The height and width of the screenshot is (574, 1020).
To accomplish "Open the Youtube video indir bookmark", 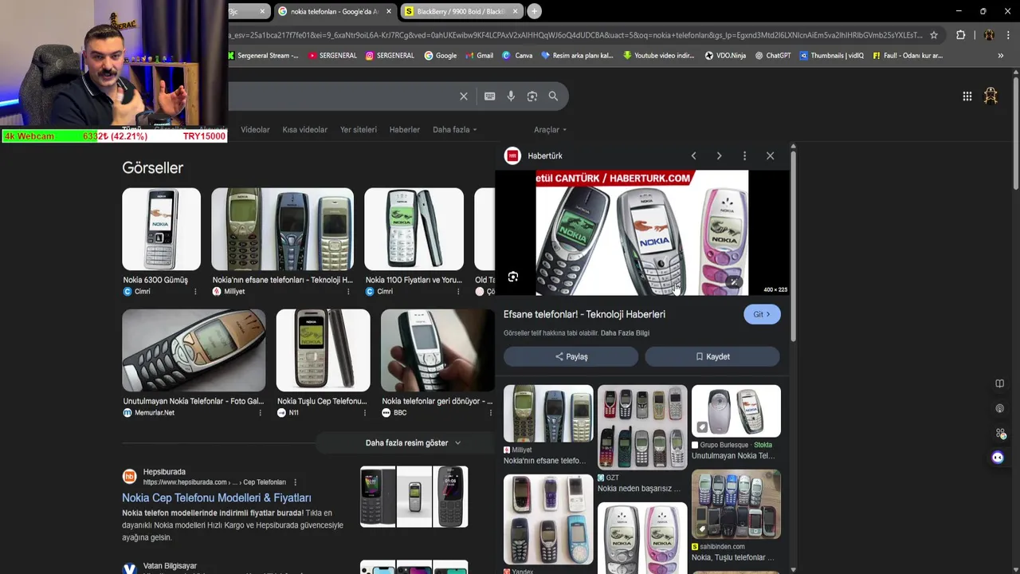I will pos(658,56).
